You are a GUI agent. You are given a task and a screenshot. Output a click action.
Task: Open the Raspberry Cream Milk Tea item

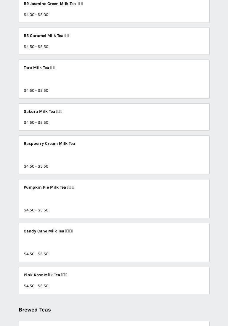click(114, 155)
